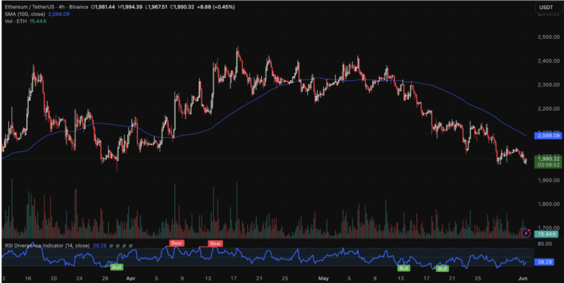Click the SMA (100, close) indicator legend
This screenshot has height=283, width=564.
click(x=24, y=14)
